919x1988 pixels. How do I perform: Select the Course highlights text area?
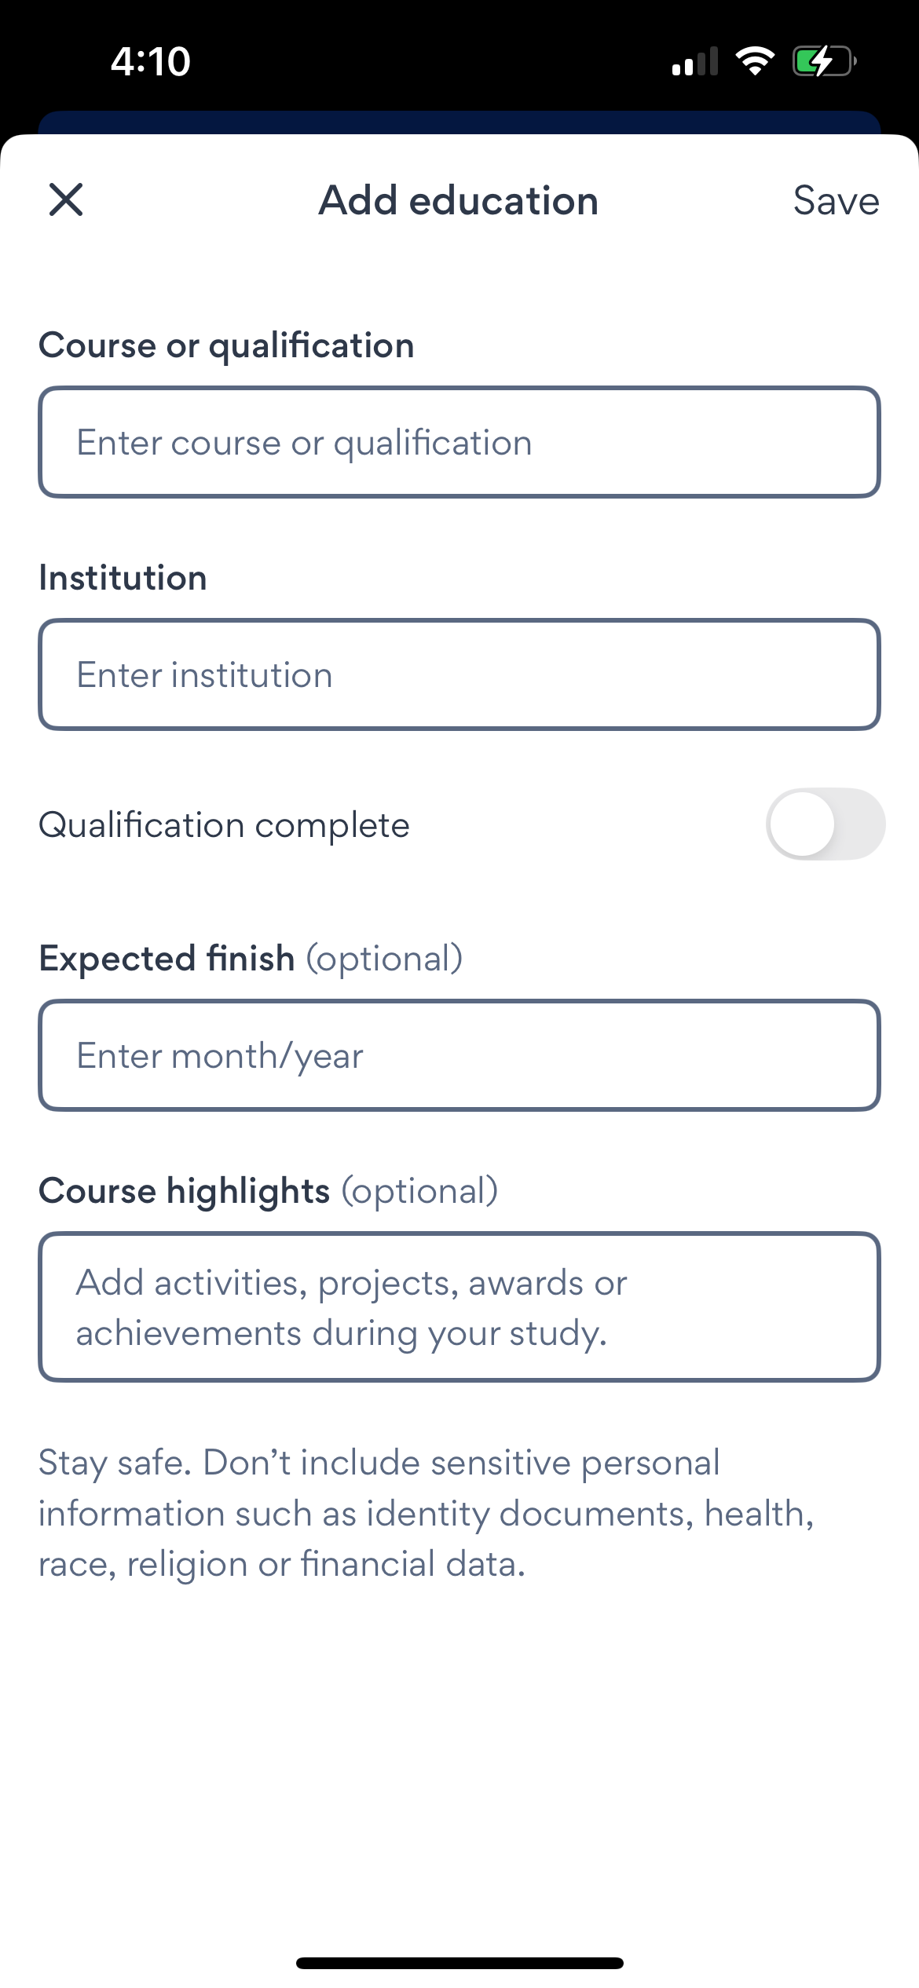click(459, 1307)
